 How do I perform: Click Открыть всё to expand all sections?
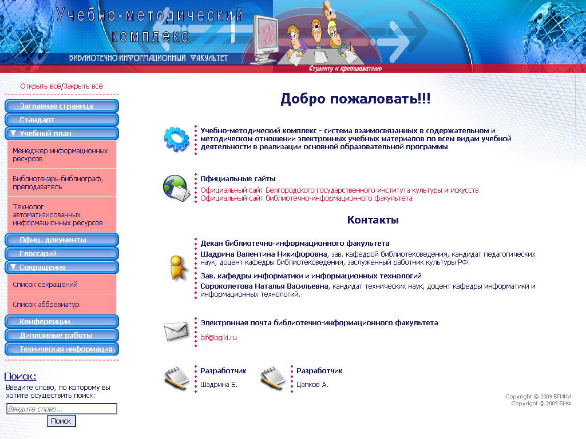(40, 86)
